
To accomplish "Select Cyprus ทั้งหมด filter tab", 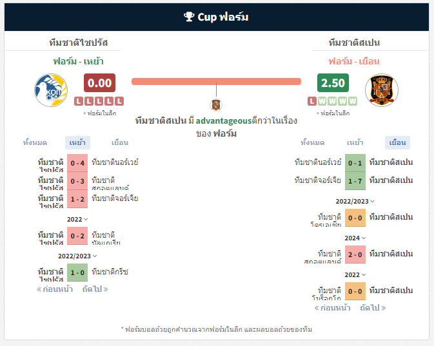I will tap(35, 142).
